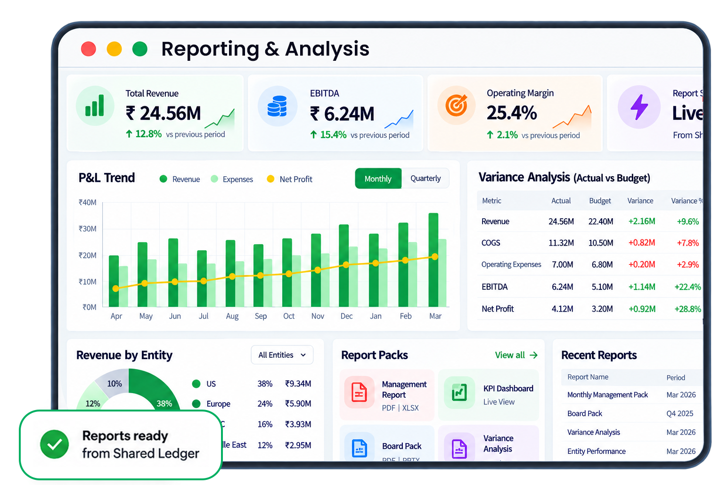Click the 10% gray donut segment
Image resolution: width=720 pixels, height=485 pixels.
pos(114,383)
